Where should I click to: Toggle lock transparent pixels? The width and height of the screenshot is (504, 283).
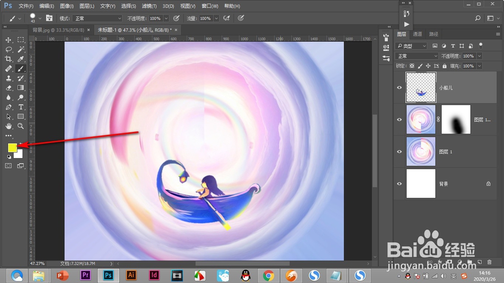(x=412, y=66)
